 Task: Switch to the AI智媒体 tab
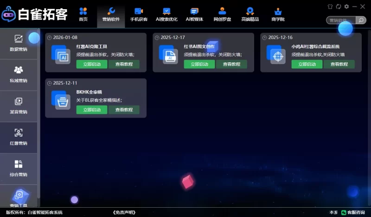(x=194, y=15)
